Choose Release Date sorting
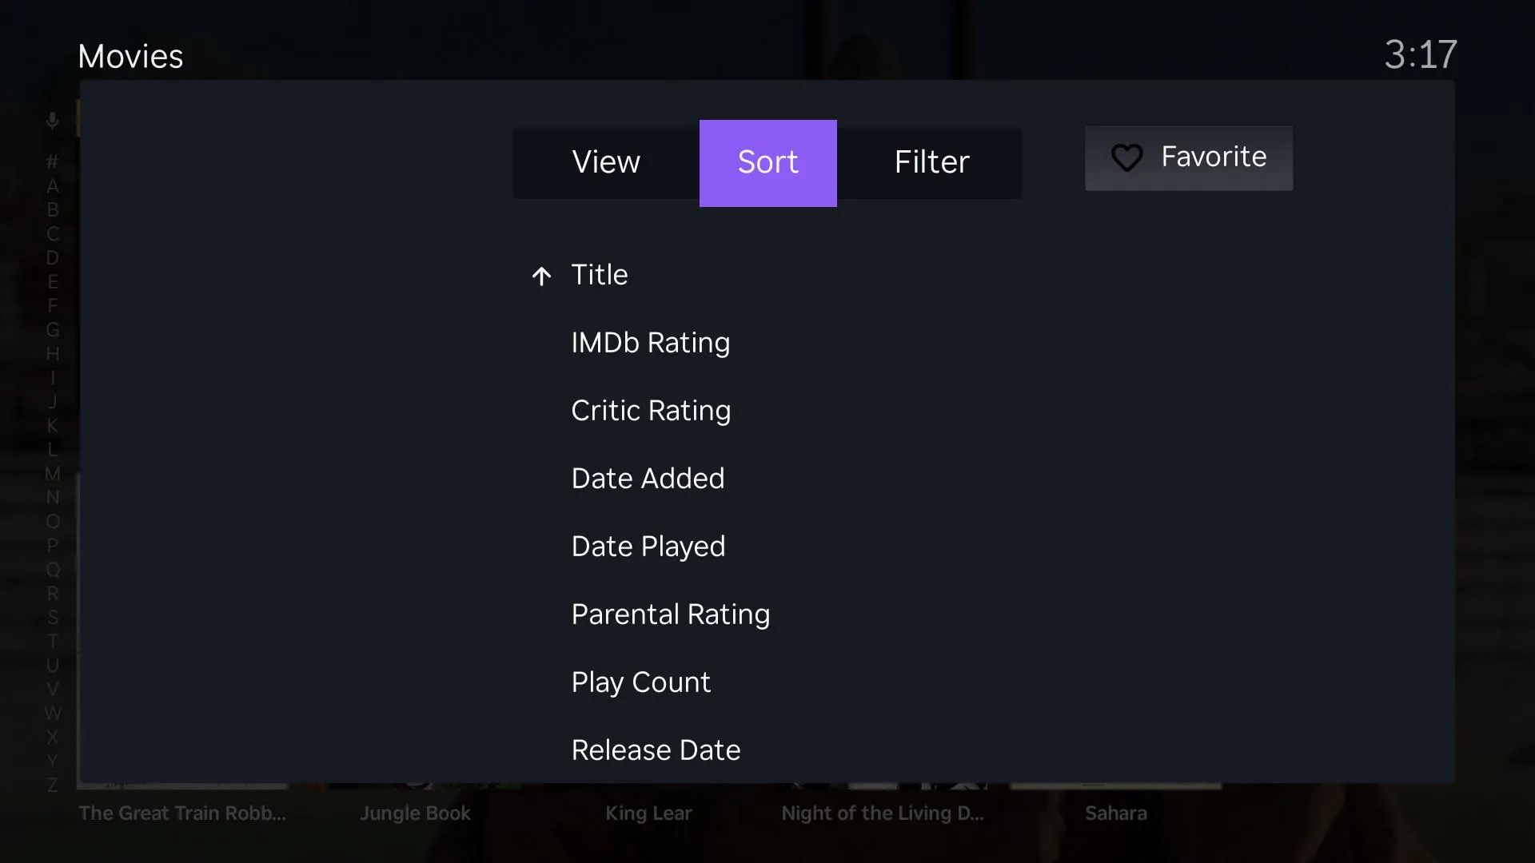Viewport: 1535px width, 863px height. tap(656, 750)
